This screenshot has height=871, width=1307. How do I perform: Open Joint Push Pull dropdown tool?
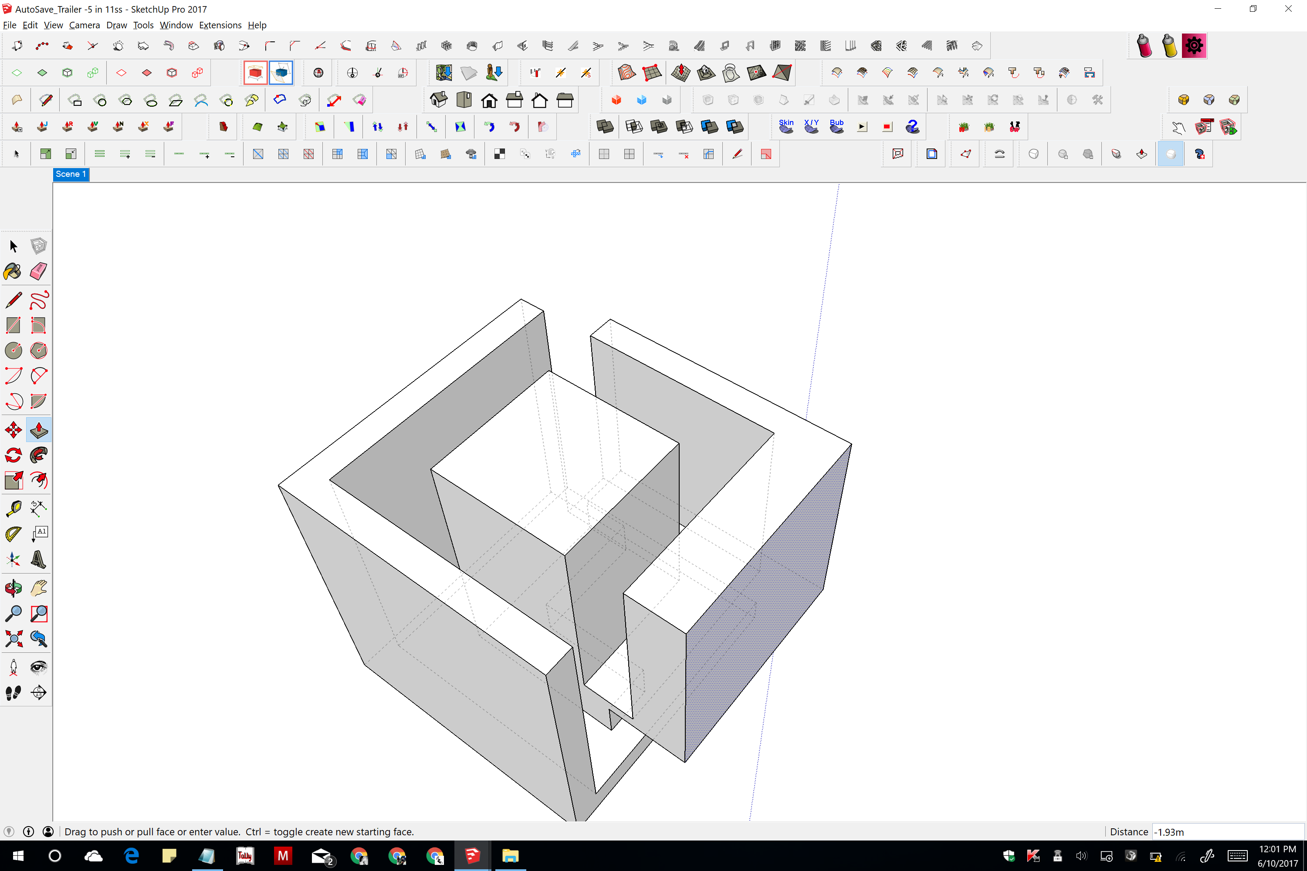coord(17,127)
